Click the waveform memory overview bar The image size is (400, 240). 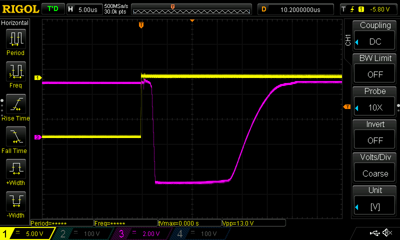click(x=191, y=9)
